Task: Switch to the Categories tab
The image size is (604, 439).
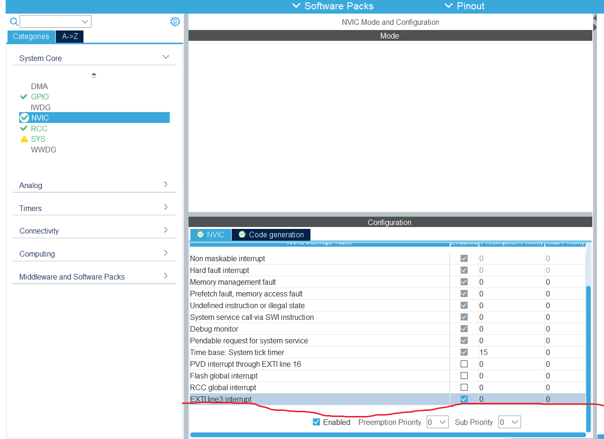Action: tap(31, 37)
